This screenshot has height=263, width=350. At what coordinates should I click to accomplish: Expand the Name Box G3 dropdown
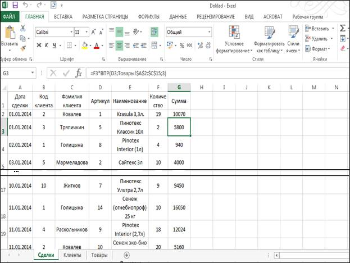(33, 73)
